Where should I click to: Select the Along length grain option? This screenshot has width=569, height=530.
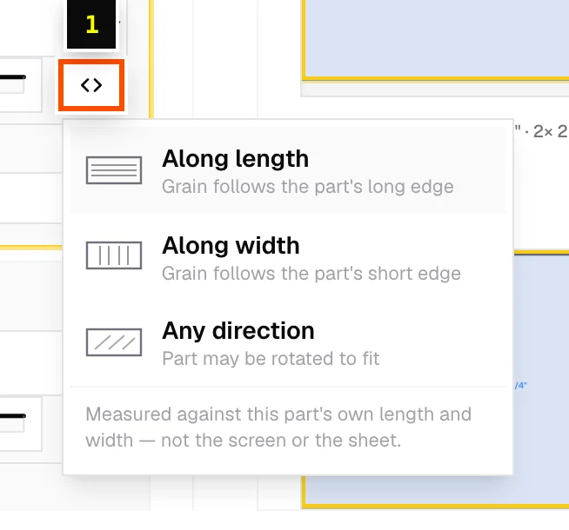(288, 170)
